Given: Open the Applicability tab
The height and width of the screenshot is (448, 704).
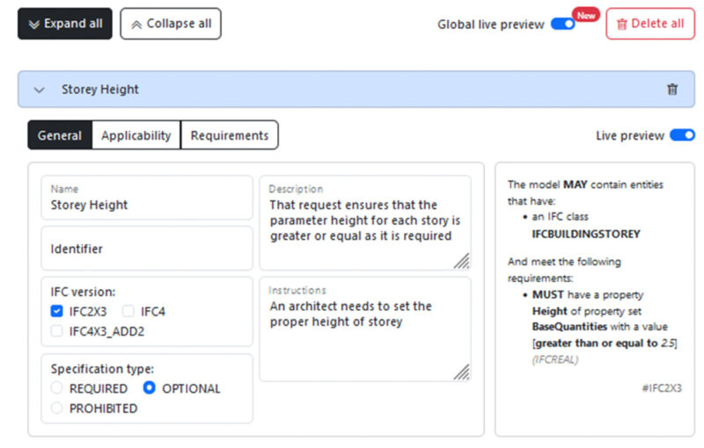Looking at the screenshot, I should [136, 135].
